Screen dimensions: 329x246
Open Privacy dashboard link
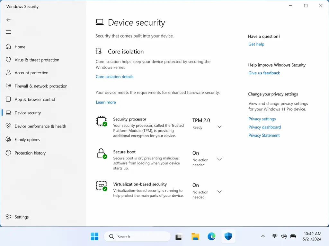tap(265, 127)
